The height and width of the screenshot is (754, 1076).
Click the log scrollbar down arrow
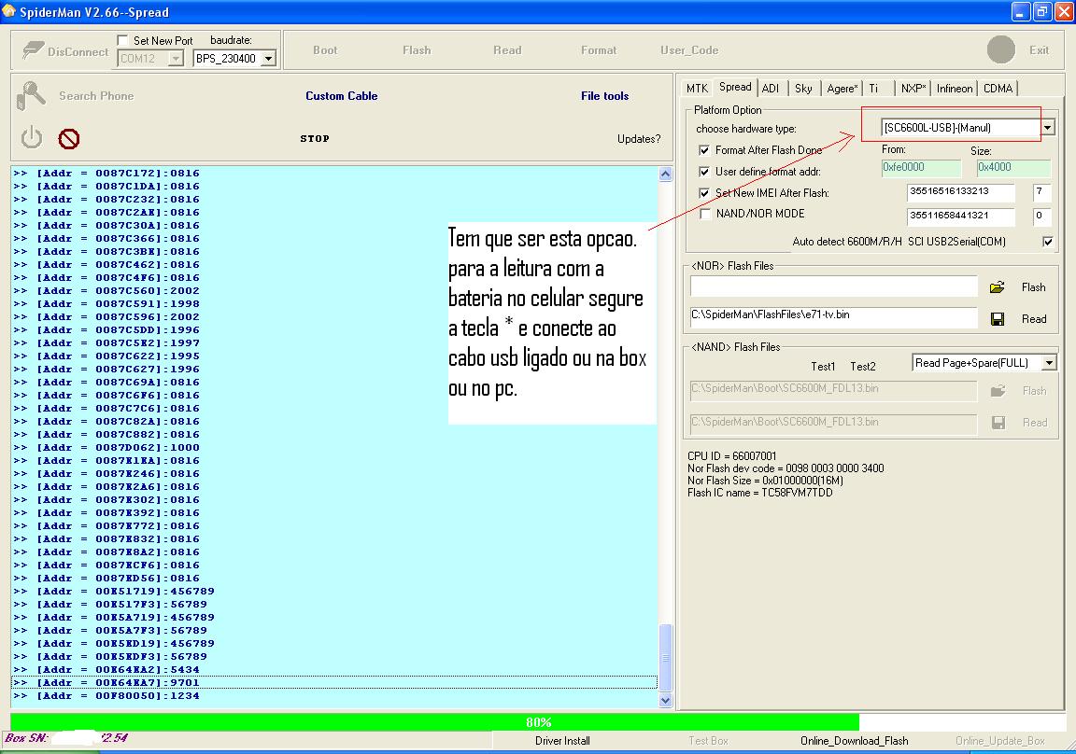click(666, 700)
